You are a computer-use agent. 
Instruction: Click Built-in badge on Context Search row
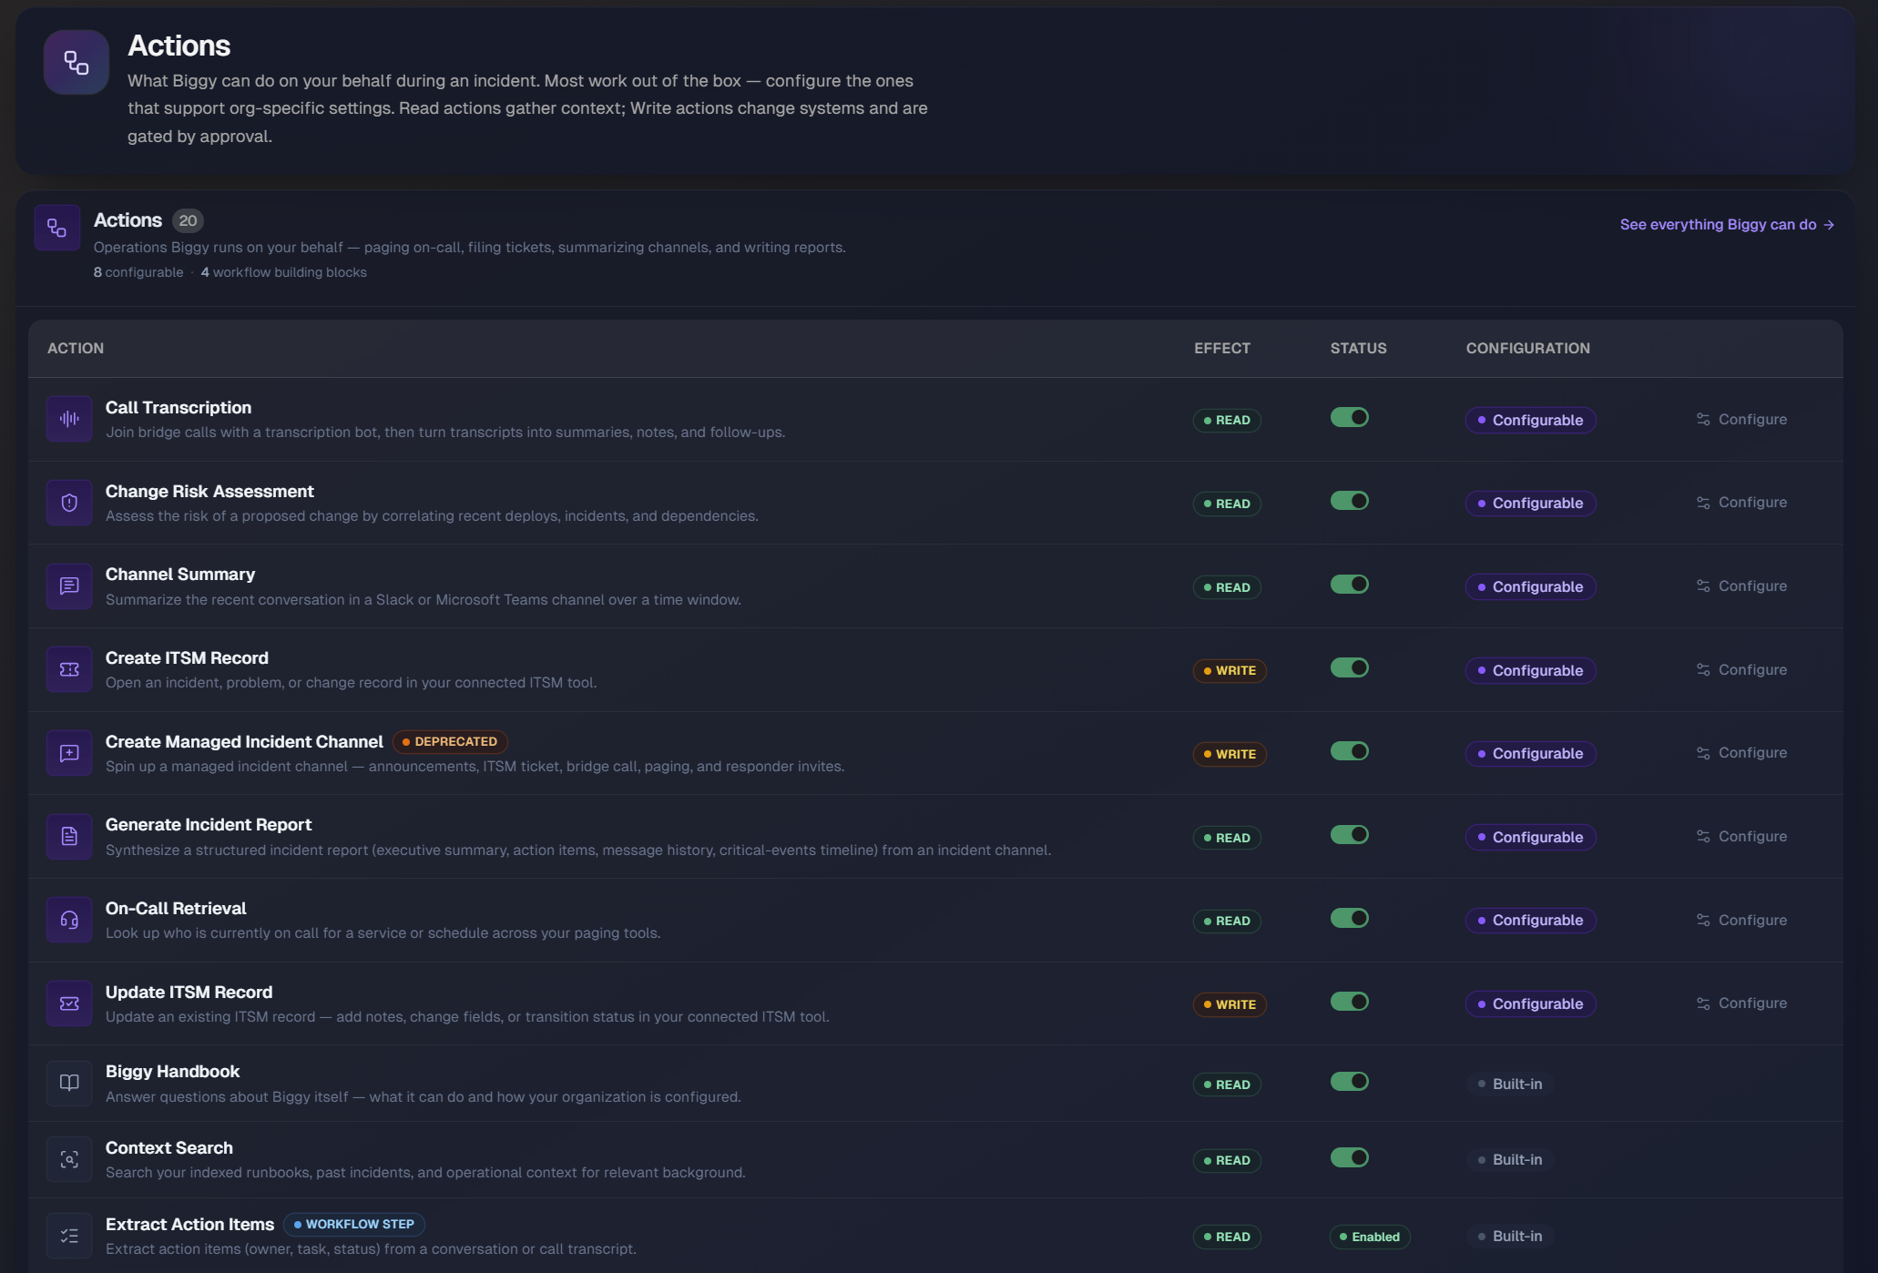coord(1510,1159)
